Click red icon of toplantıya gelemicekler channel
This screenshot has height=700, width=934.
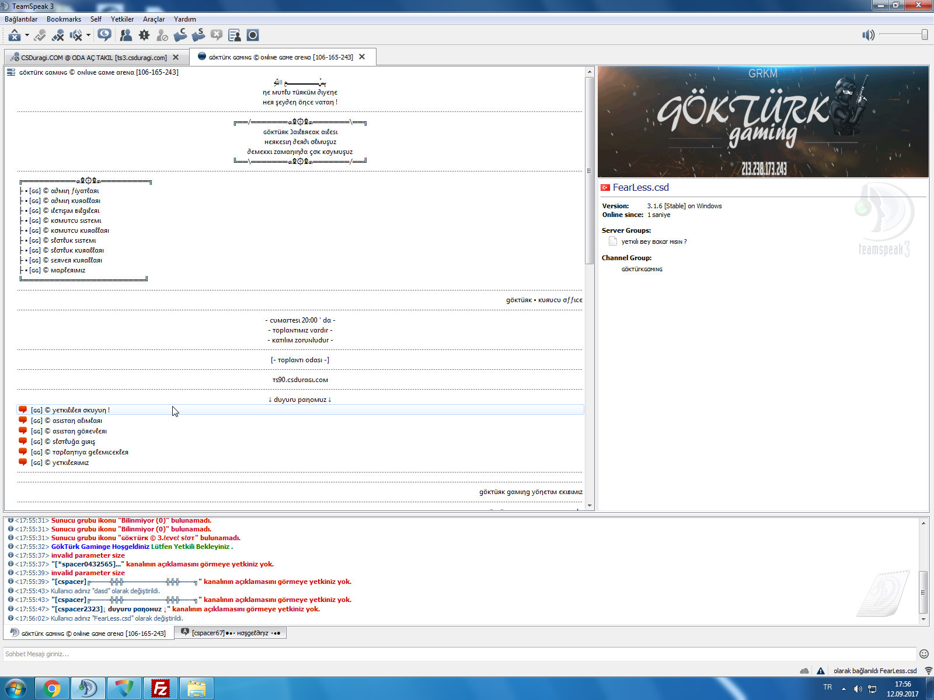[23, 452]
